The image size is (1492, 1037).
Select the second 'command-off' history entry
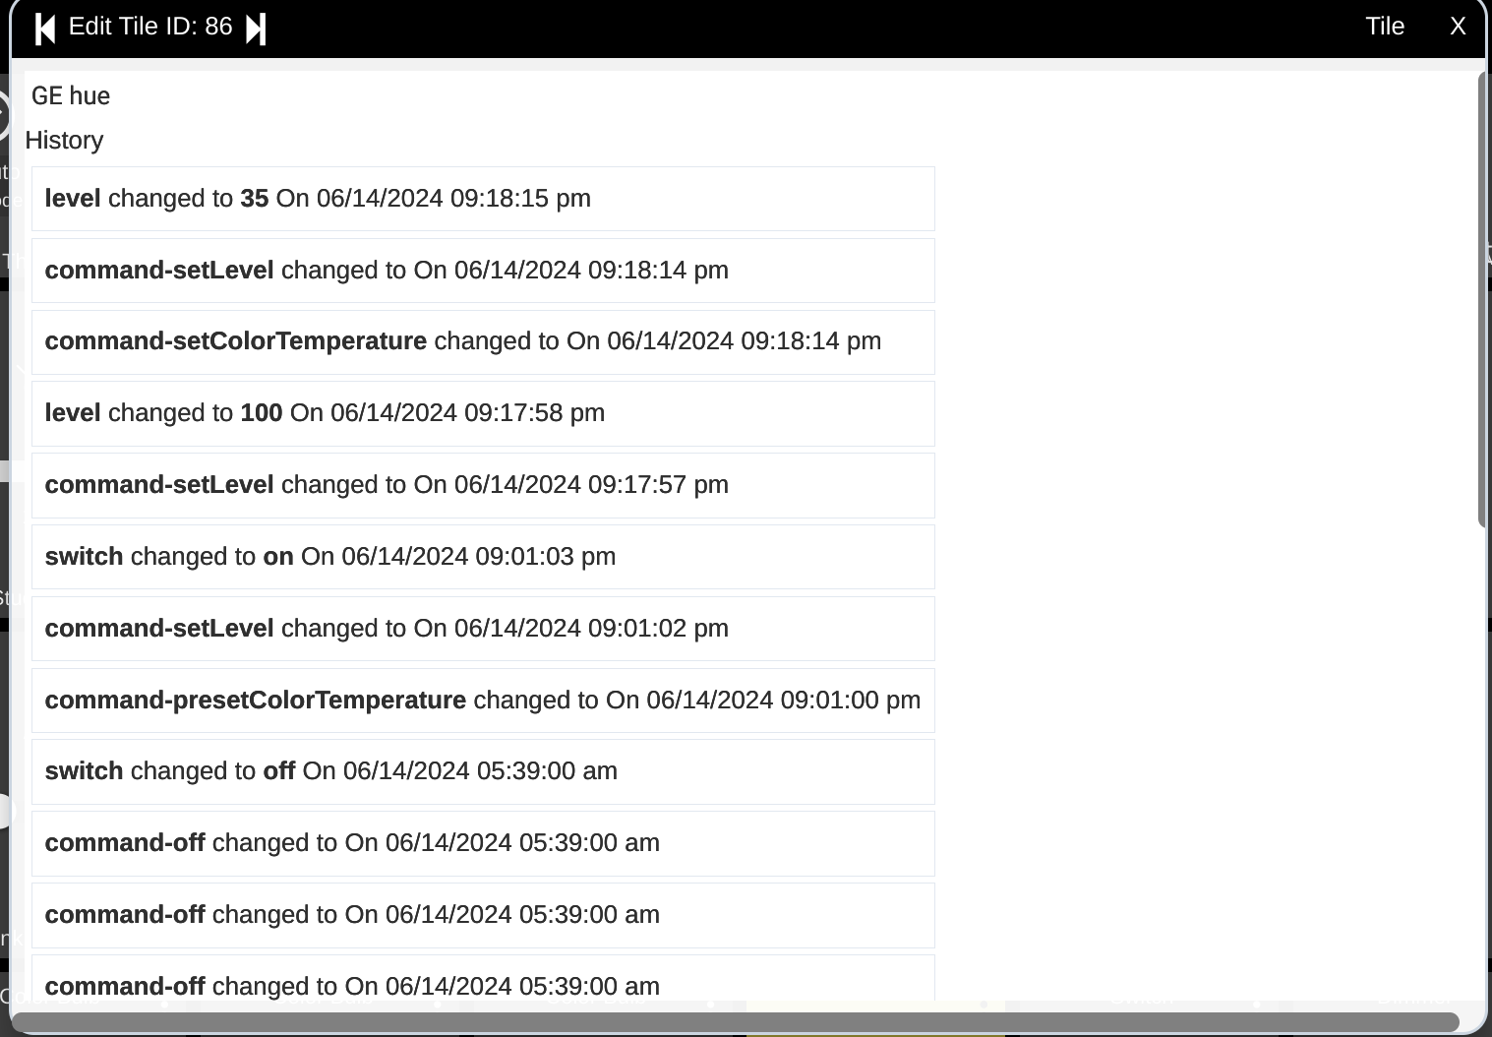[x=482, y=915]
